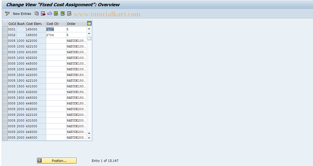Click the Copy As toolbar icon
The image size is (313, 166).
36,14
